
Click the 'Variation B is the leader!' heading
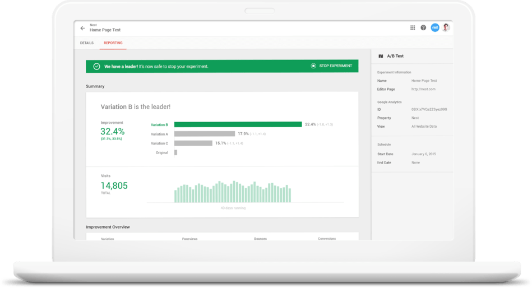point(135,107)
